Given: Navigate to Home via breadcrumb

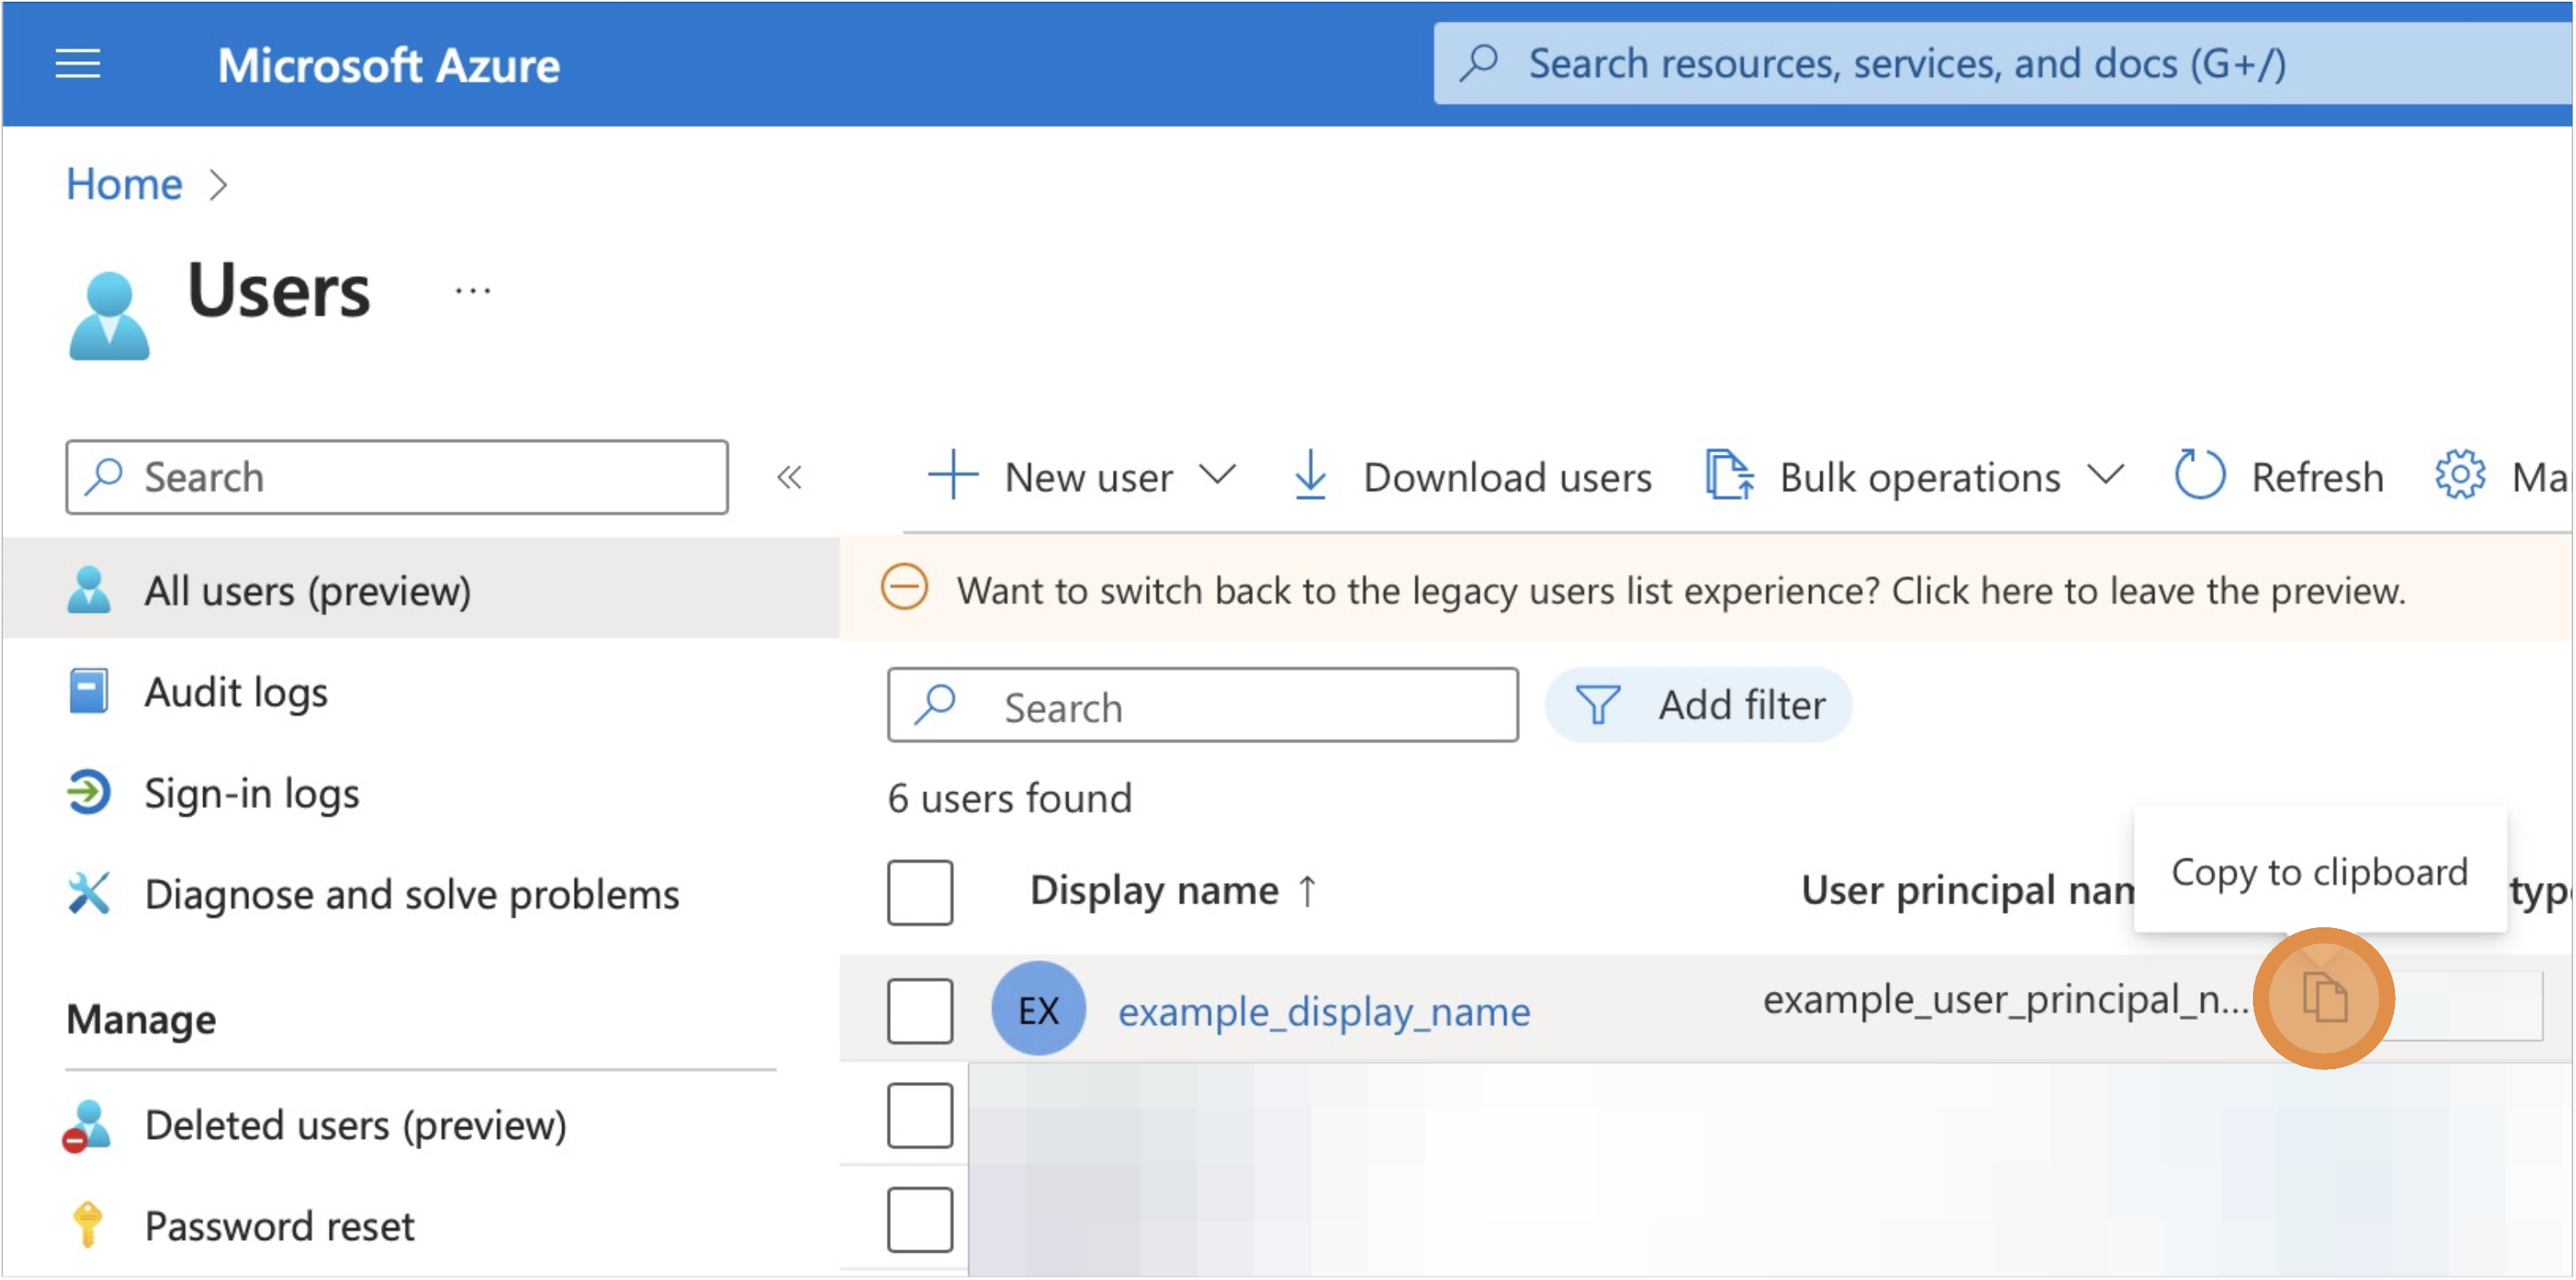Looking at the screenshot, I should click(x=123, y=183).
